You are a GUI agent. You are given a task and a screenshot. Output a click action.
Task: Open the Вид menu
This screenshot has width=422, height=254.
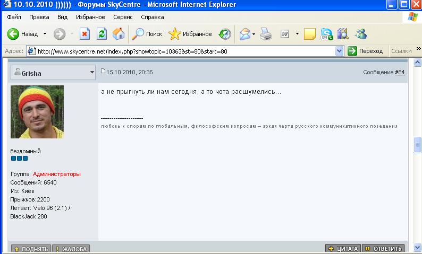[62, 17]
